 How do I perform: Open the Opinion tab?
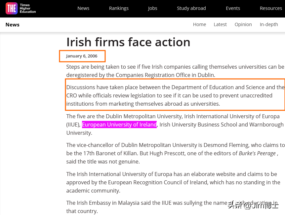click(243, 24)
